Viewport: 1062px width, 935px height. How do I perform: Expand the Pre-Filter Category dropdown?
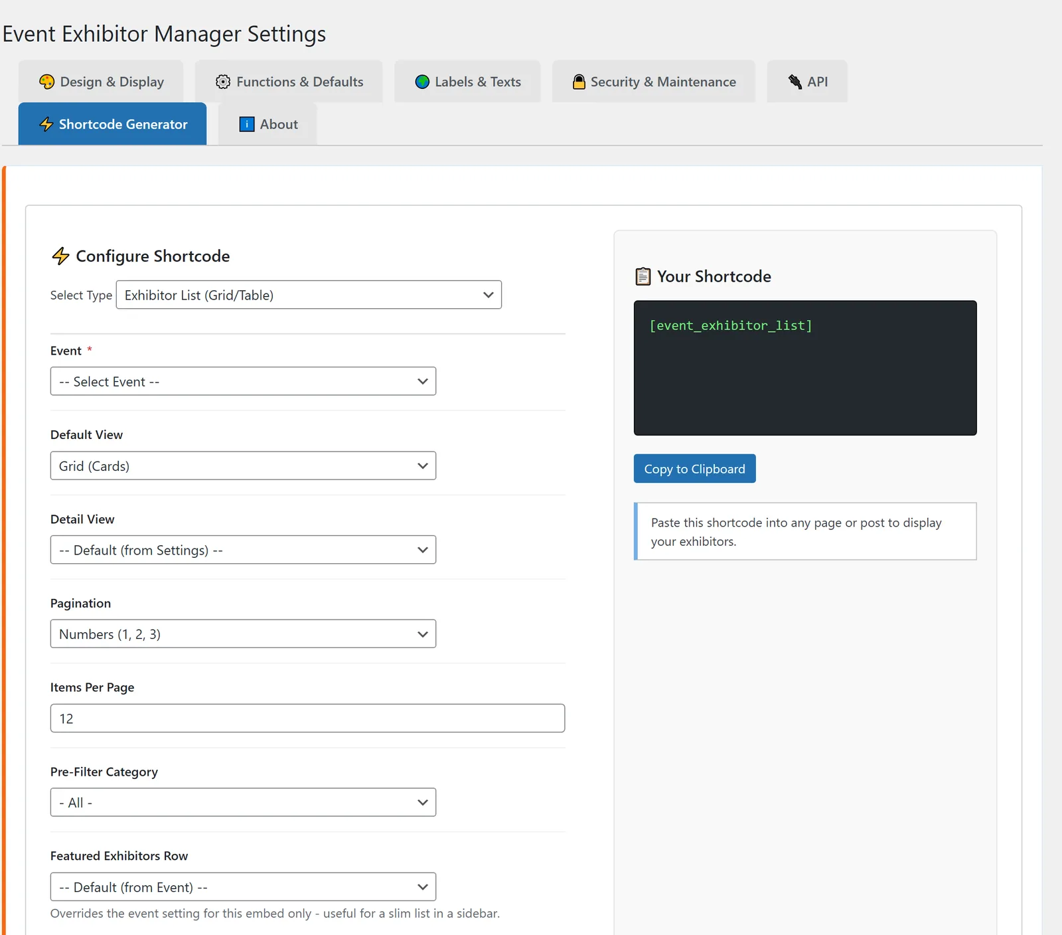pyautogui.click(x=243, y=802)
